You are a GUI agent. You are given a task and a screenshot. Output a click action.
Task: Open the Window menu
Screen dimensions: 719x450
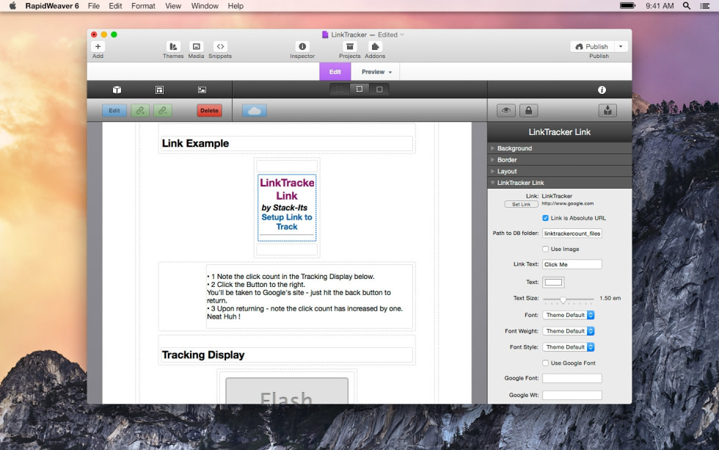tap(205, 6)
